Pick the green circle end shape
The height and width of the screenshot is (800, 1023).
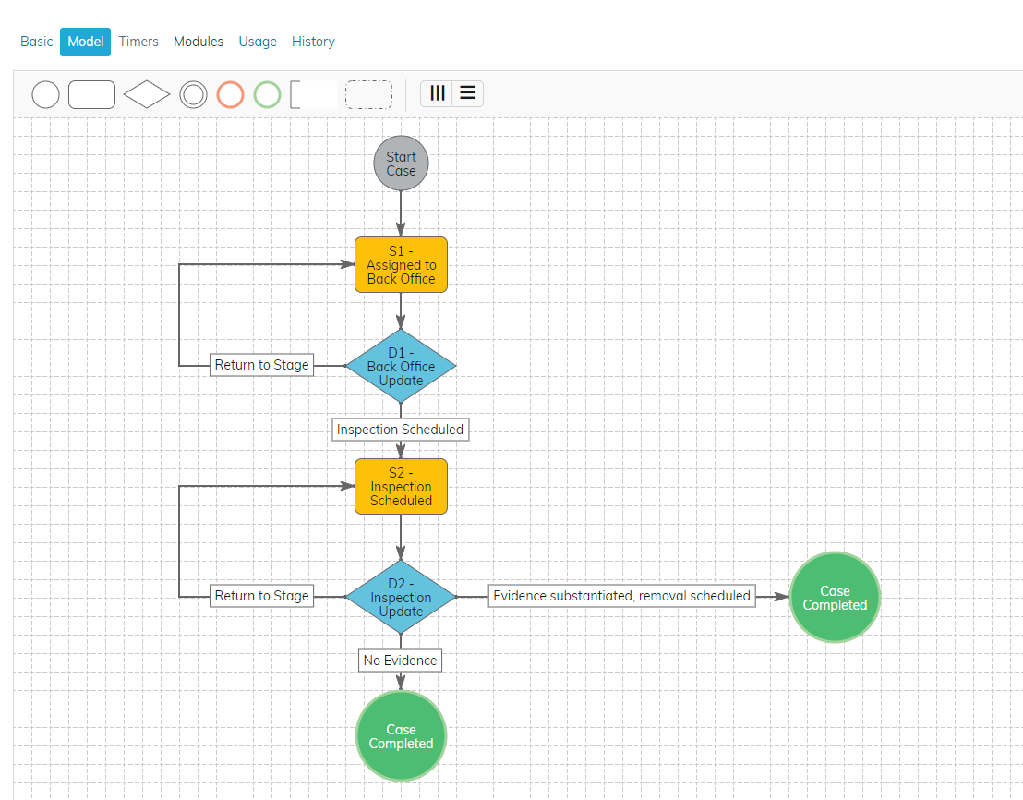267,95
